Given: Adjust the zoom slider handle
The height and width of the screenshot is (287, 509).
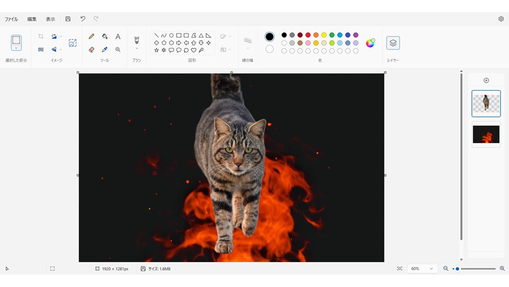Looking at the screenshot, I should pos(458,269).
